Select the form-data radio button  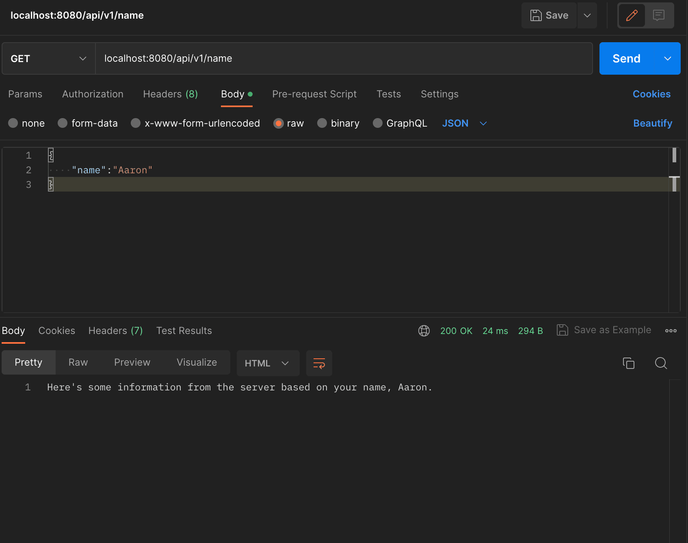click(x=63, y=123)
